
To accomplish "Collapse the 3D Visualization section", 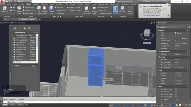I will pyautogui.click(x=187, y=51).
